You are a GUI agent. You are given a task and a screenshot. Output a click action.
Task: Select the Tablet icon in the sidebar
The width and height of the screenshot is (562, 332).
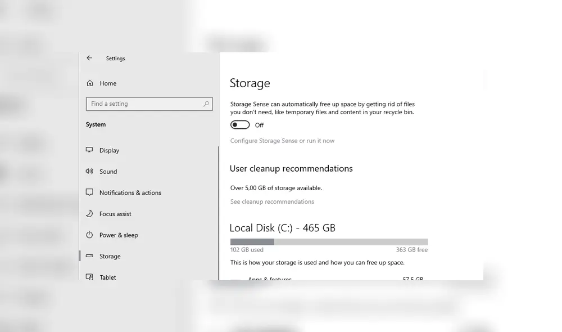coord(90,277)
